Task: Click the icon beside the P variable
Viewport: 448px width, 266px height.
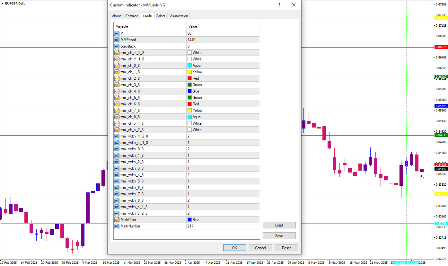Action: click(x=117, y=33)
